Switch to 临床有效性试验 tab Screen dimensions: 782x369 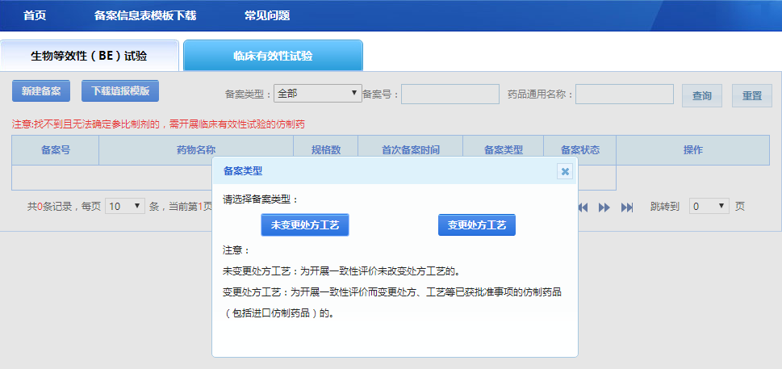click(x=273, y=56)
